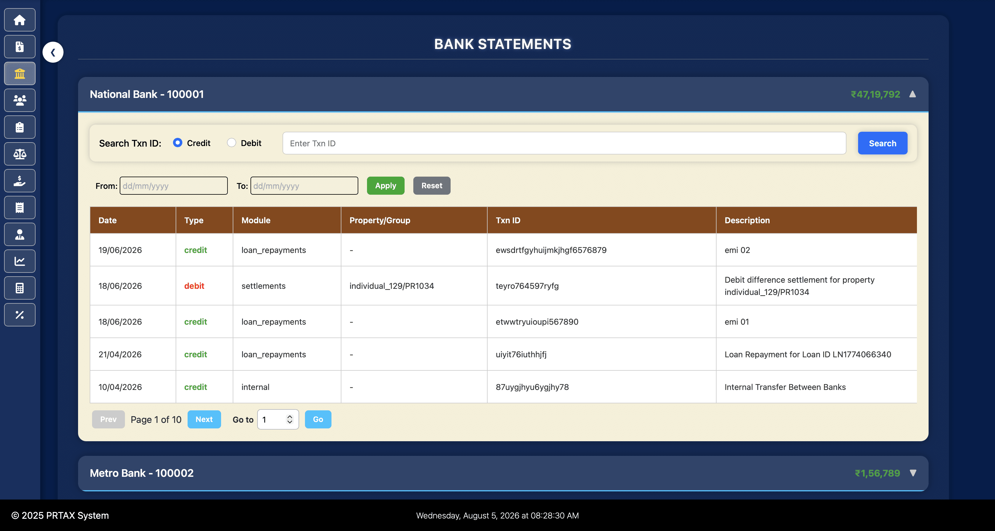The height and width of the screenshot is (531, 995).
Task: Select Txn ID etwwtryuioupi567890
Action: click(x=537, y=322)
